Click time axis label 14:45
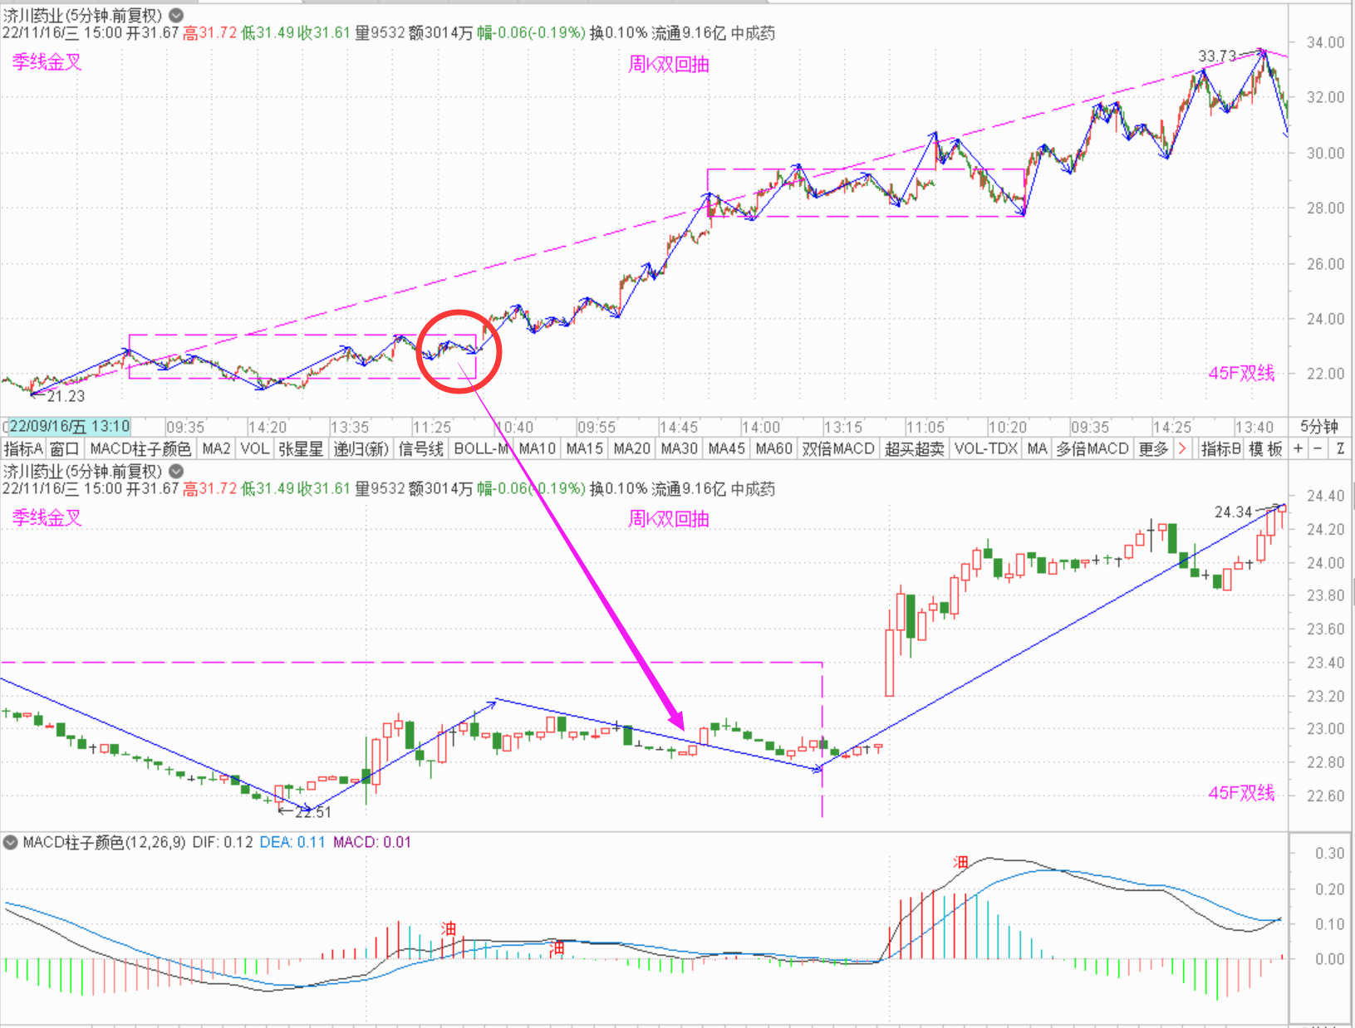1355x1028 pixels. point(679,427)
